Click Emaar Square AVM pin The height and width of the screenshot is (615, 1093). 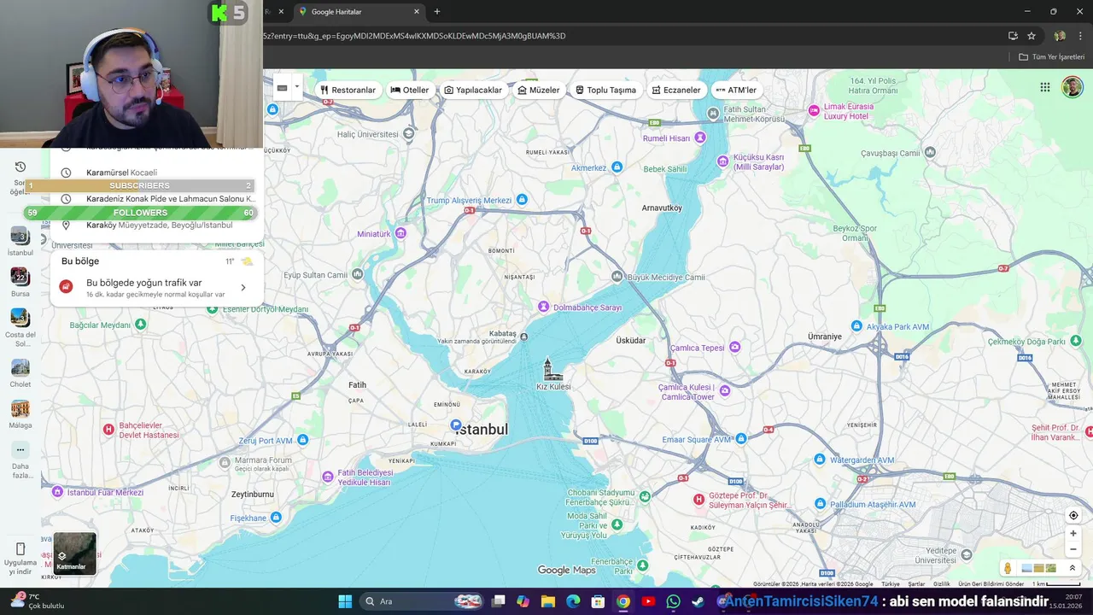(x=741, y=438)
